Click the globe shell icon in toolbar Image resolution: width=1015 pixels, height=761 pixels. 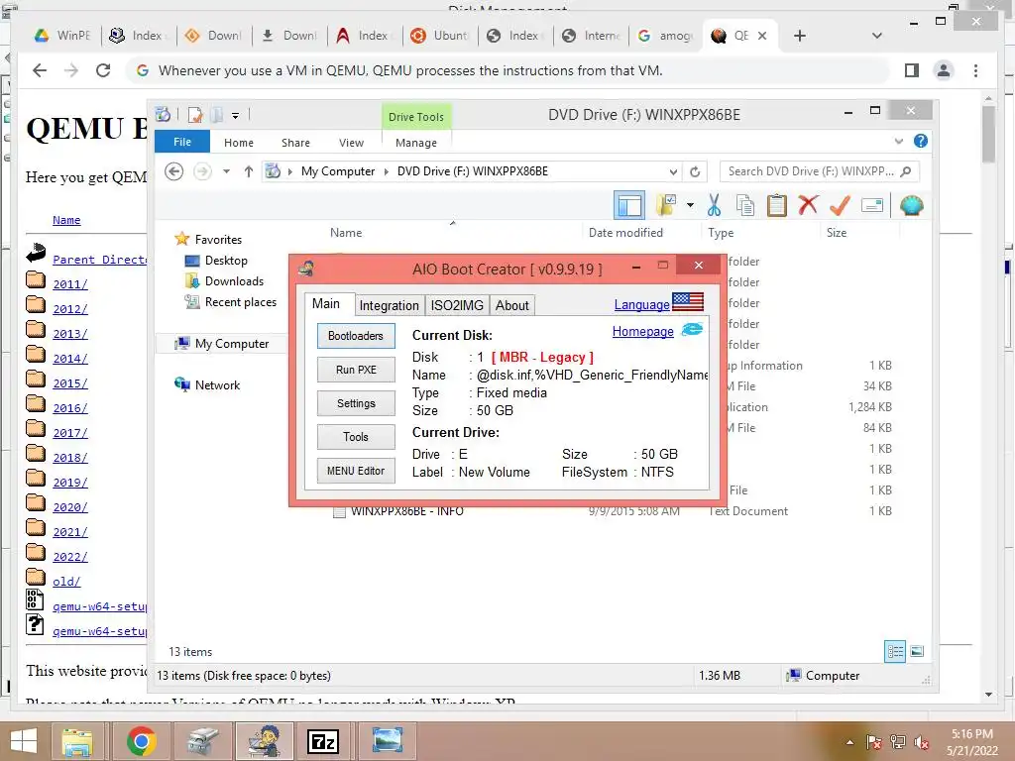coord(912,205)
